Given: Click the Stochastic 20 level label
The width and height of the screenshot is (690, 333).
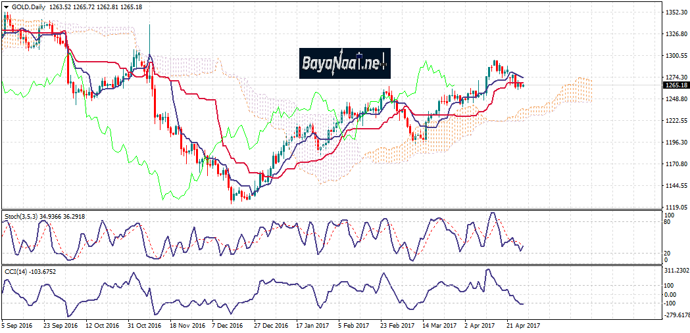Looking at the screenshot, I should (668, 253).
